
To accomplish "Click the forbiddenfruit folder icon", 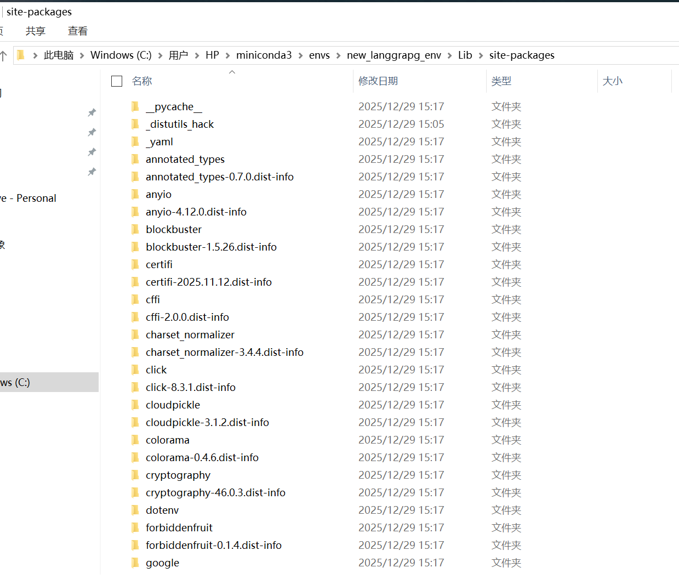I will pyautogui.click(x=135, y=527).
